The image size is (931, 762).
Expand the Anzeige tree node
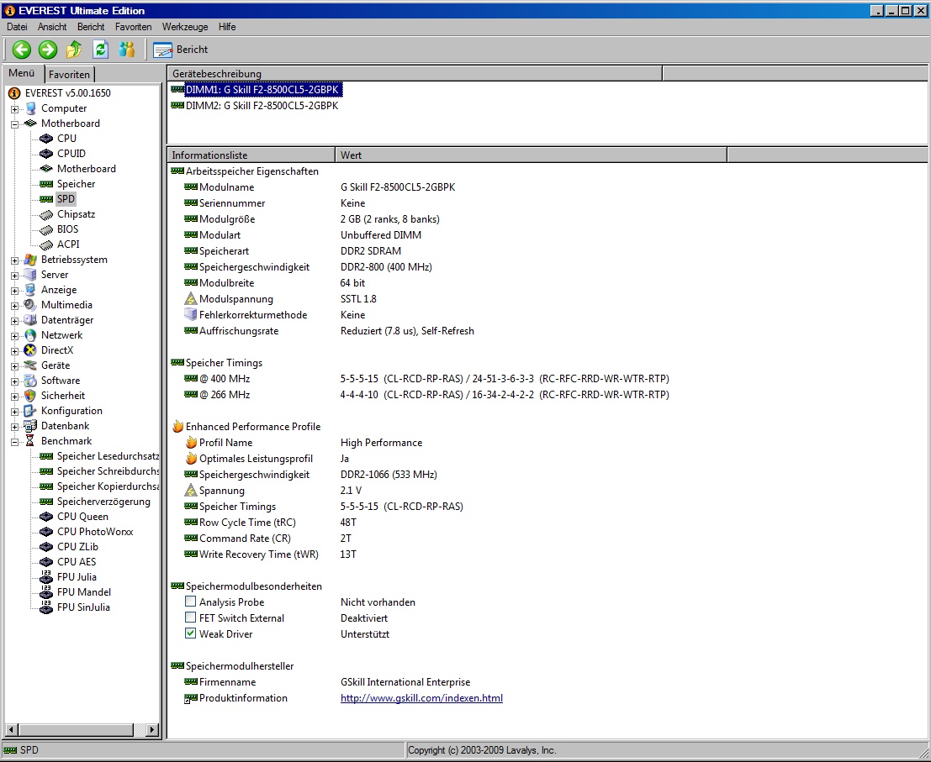pyautogui.click(x=15, y=291)
